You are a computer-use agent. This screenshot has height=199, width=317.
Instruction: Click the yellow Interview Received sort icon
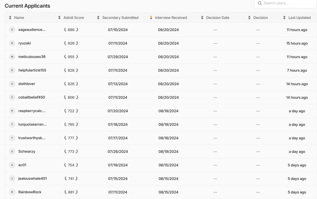pos(151,18)
